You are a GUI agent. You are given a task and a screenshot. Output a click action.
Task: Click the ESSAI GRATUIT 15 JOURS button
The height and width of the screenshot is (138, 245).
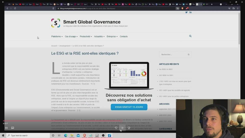coord(129,107)
